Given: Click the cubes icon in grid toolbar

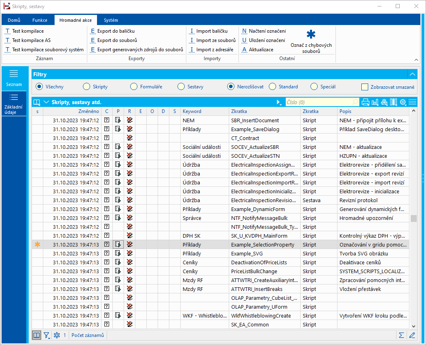Looking at the screenshot, I should (x=384, y=102).
